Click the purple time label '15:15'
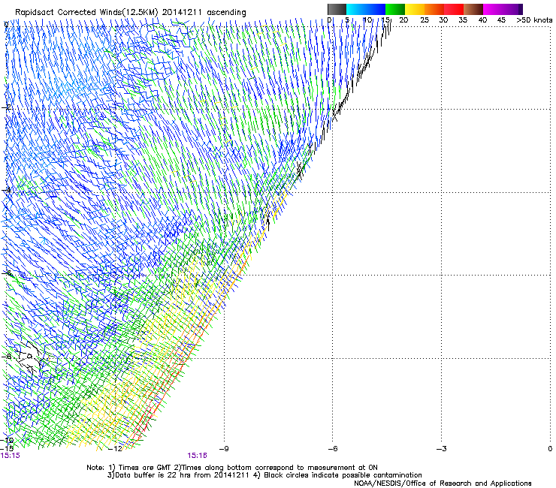 [x=11, y=456]
